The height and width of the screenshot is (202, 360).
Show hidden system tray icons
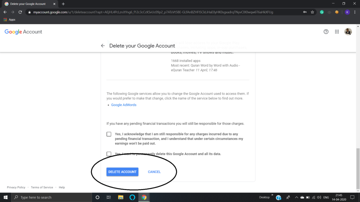pyautogui.click(x=296, y=197)
